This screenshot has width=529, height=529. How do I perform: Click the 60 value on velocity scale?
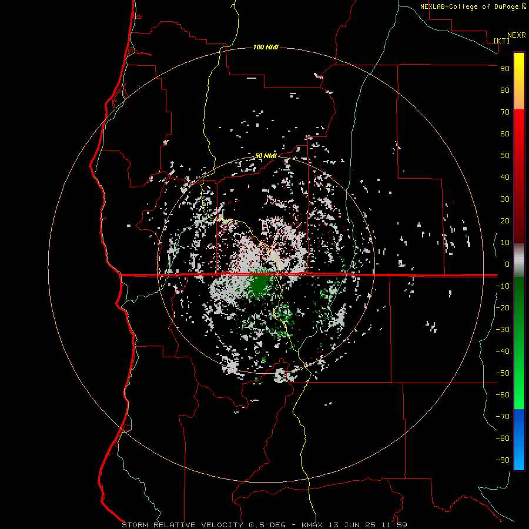[x=505, y=134]
